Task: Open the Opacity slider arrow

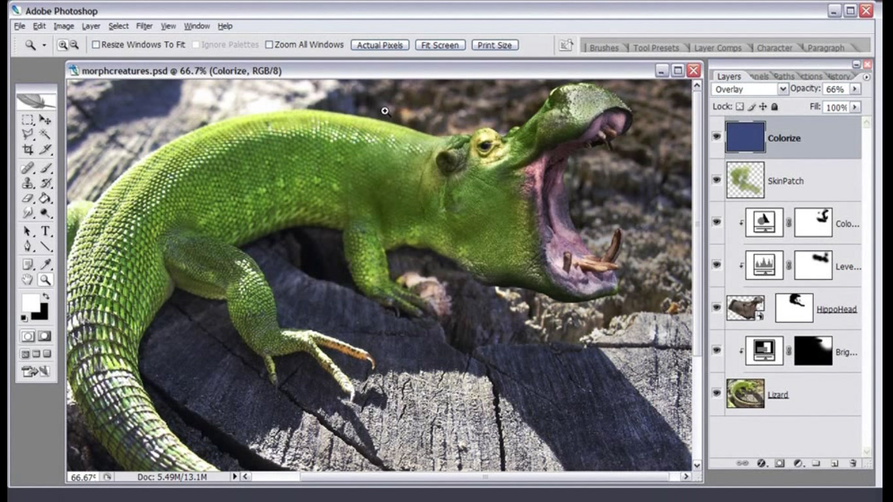Action: coord(855,89)
